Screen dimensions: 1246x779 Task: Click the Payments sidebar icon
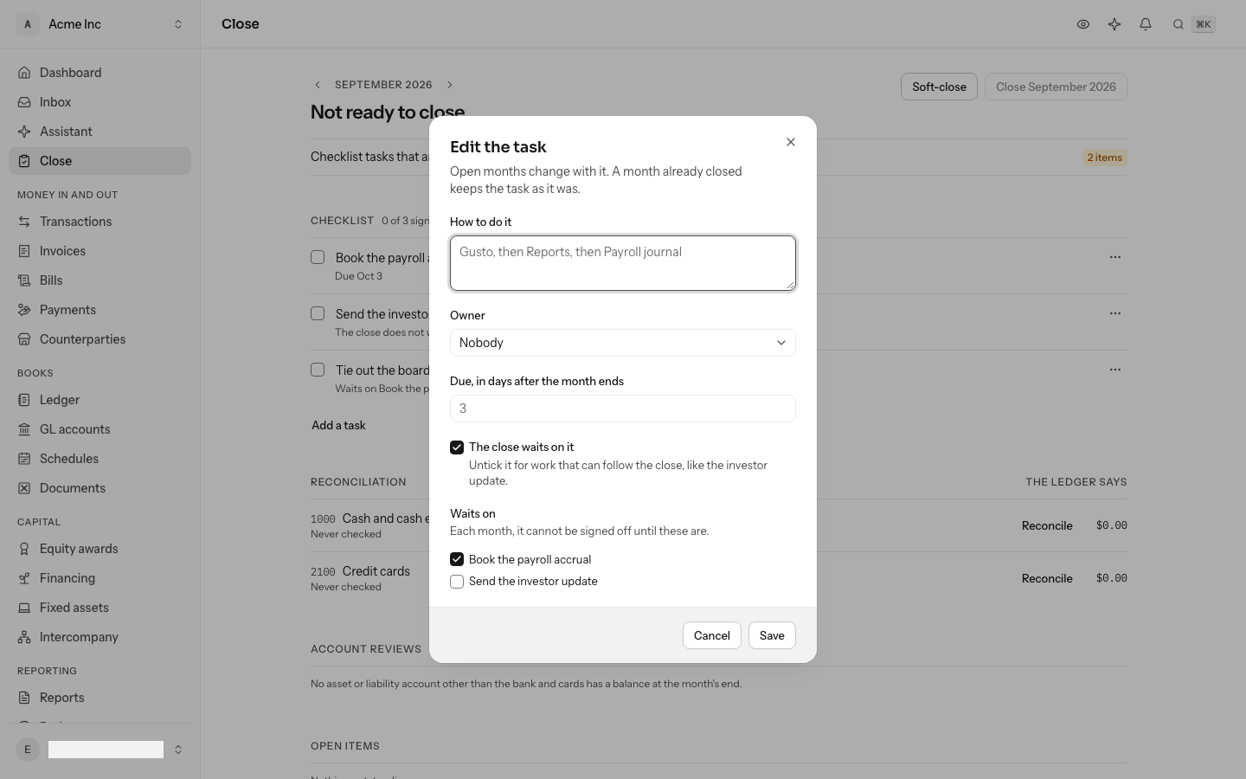(x=24, y=310)
